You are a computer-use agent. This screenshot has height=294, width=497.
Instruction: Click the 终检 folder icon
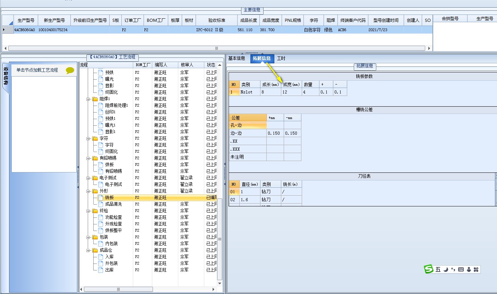point(95,211)
